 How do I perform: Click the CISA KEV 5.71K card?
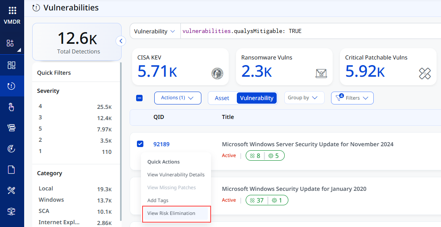coord(180,67)
